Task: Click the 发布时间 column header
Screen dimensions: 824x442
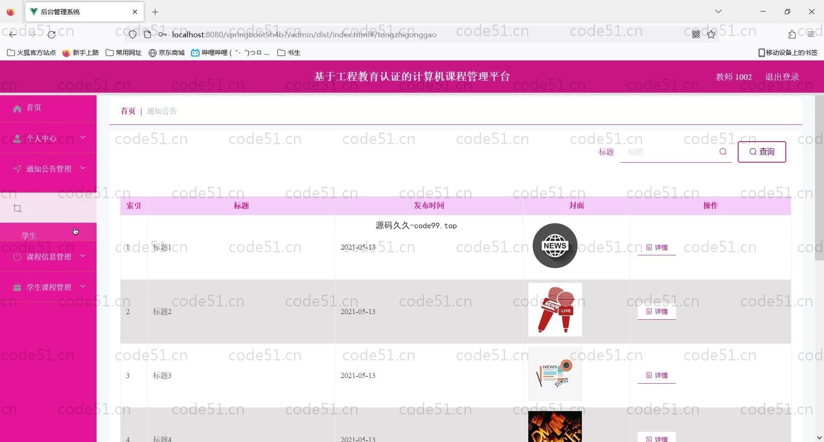Action: (429, 206)
